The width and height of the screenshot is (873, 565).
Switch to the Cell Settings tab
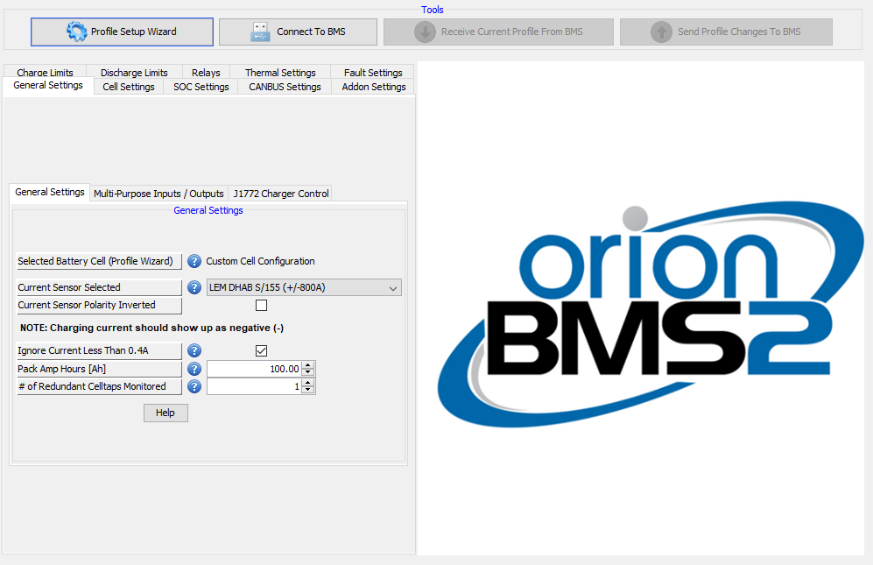coord(129,87)
